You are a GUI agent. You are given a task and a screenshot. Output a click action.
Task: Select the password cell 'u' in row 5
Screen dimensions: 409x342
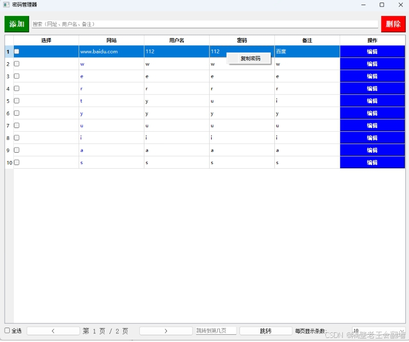[x=242, y=101]
